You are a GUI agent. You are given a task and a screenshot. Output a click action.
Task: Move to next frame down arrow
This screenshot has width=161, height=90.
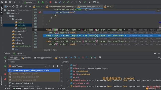pyautogui.click(x=54, y=66)
